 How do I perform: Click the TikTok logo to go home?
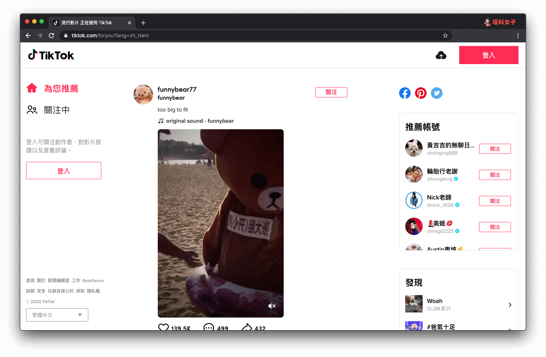click(x=51, y=55)
